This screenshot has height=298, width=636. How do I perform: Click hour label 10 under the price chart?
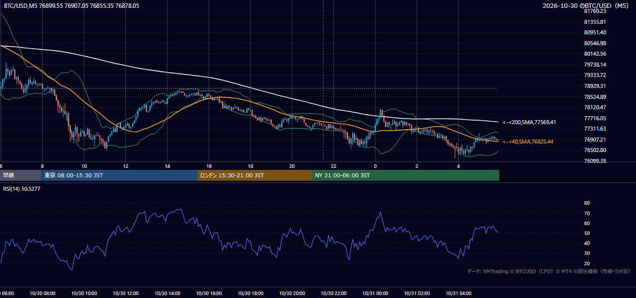point(84,166)
